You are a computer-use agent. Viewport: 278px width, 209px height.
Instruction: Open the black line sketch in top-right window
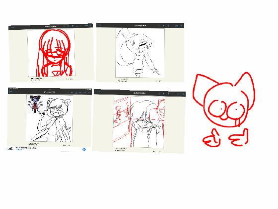click(x=140, y=53)
